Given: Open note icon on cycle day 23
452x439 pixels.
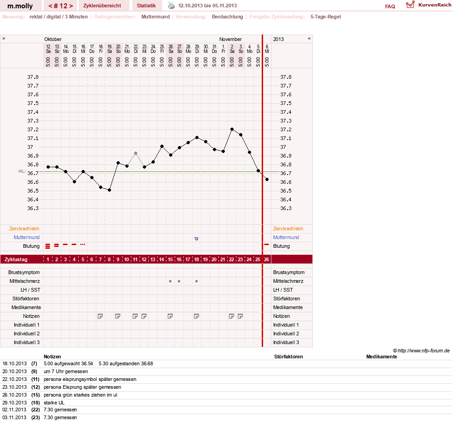Looking at the screenshot, I should [x=240, y=316].
